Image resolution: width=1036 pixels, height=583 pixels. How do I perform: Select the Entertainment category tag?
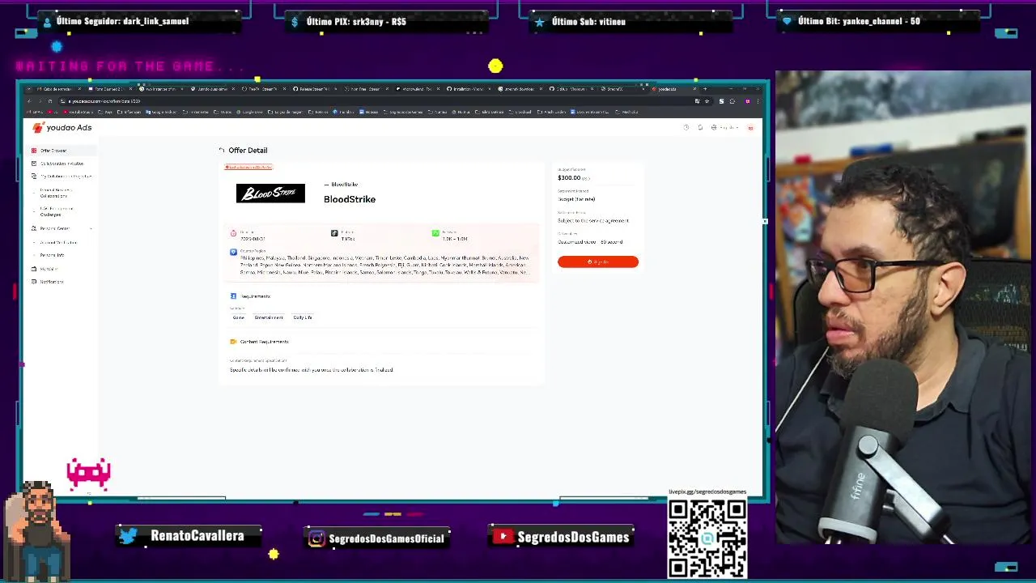(269, 317)
